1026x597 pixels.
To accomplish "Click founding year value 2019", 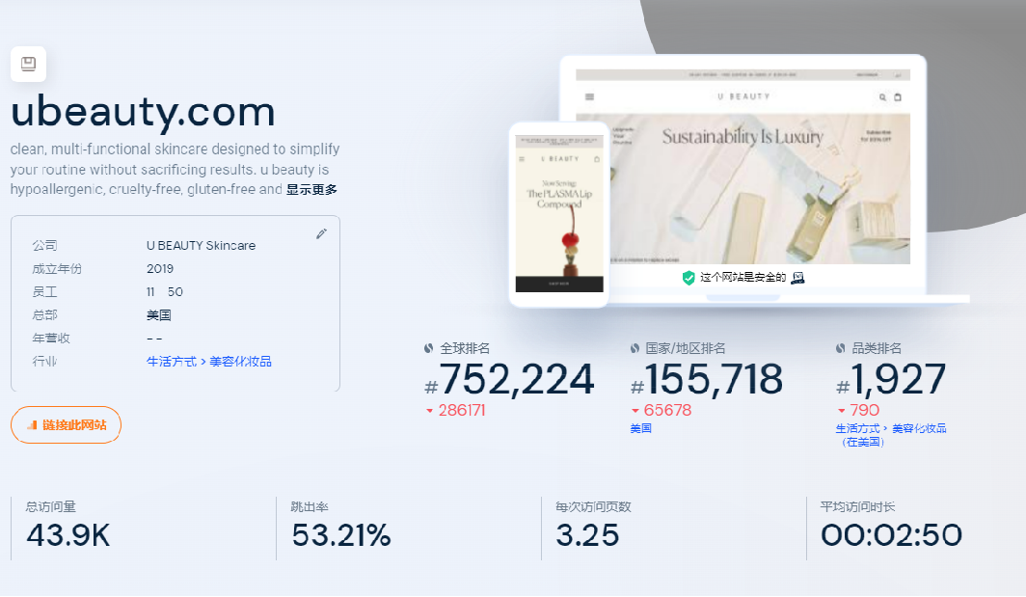I will pos(160,268).
